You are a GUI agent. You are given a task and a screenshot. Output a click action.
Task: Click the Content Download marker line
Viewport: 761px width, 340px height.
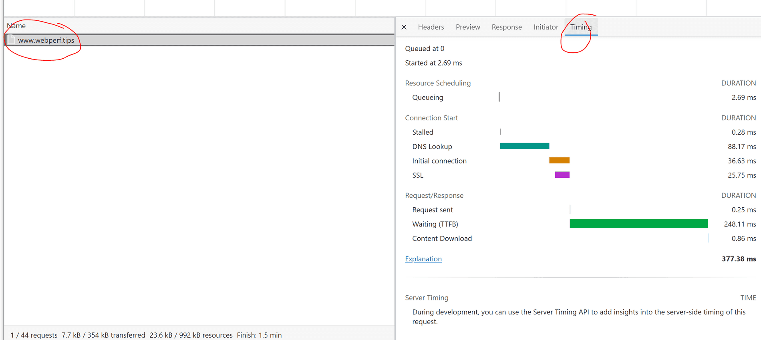click(708, 238)
